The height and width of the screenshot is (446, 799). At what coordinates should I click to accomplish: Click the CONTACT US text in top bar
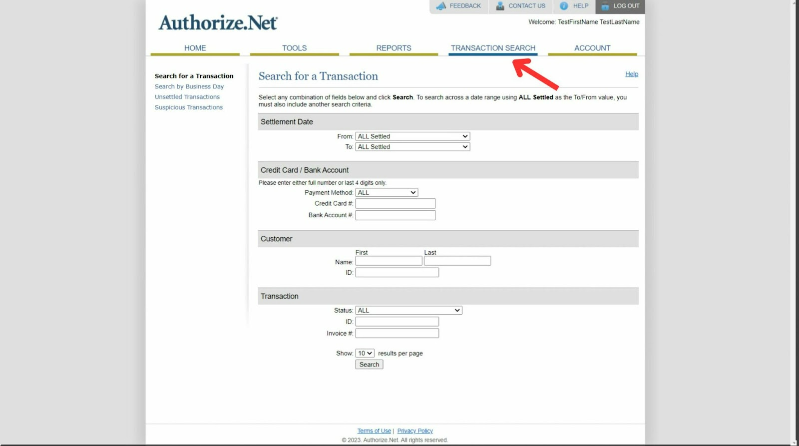click(527, 6)
